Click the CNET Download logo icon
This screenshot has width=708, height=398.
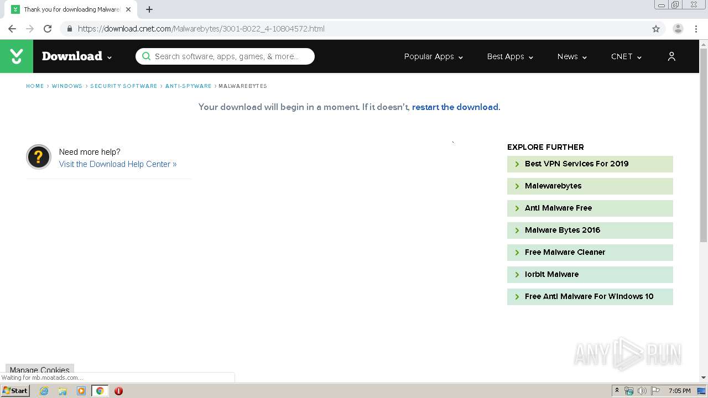(x=17, y=56)
